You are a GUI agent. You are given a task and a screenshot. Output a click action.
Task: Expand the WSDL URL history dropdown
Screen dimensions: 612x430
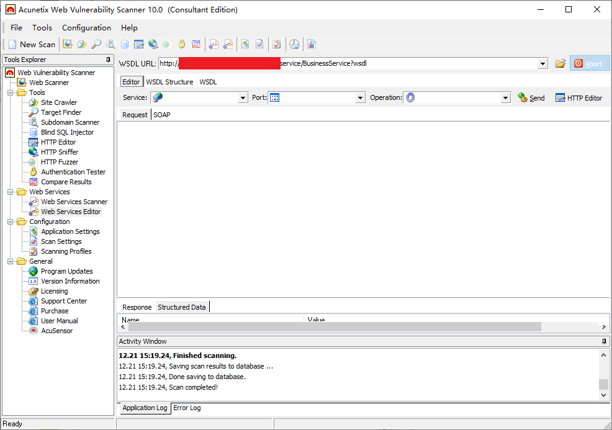pos(542,64)
